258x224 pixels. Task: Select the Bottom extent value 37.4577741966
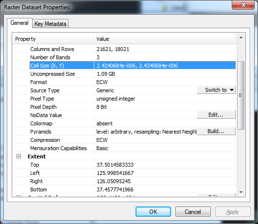pyautogui.click(x=115, y=190)
